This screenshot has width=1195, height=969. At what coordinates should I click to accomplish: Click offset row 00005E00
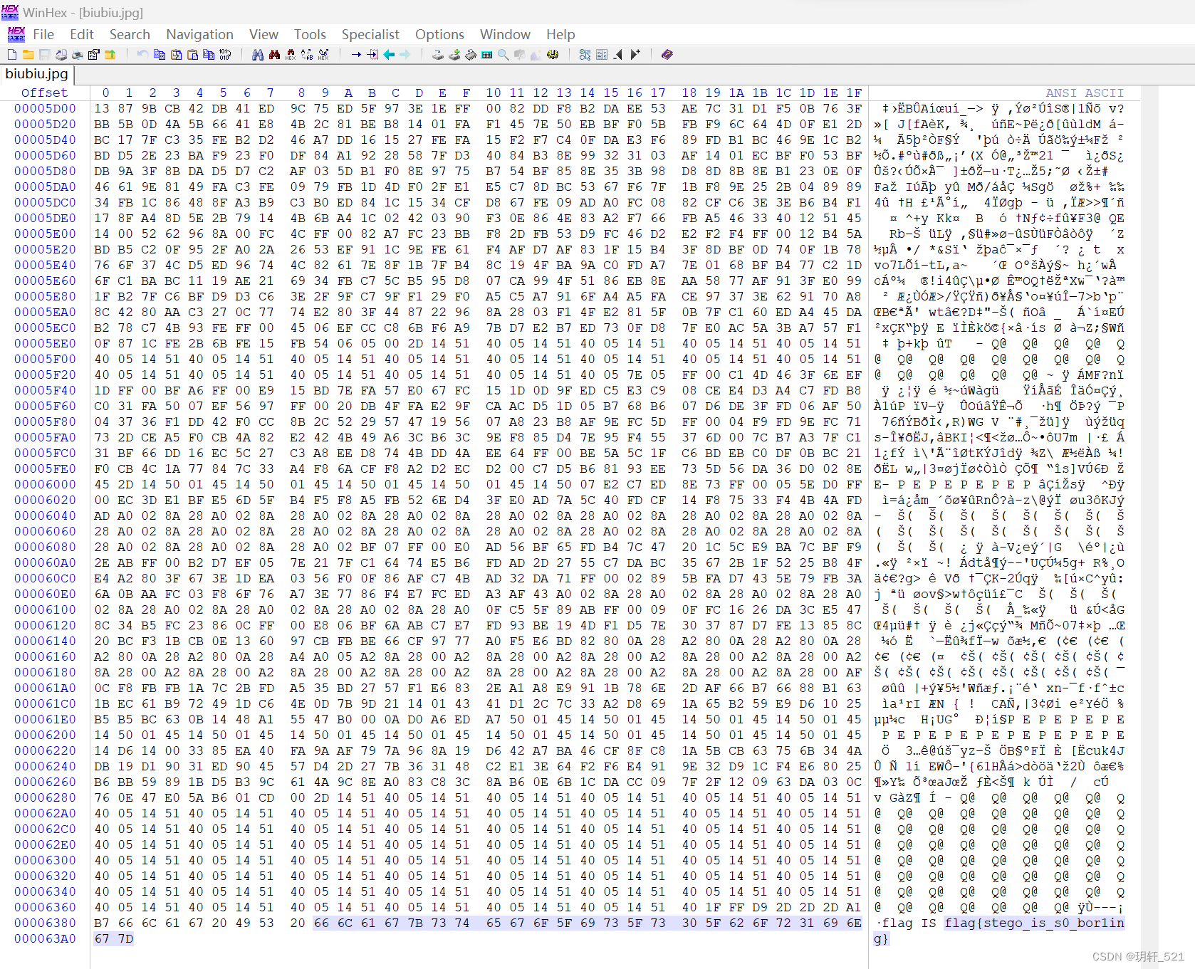click(x=45, y=234)
